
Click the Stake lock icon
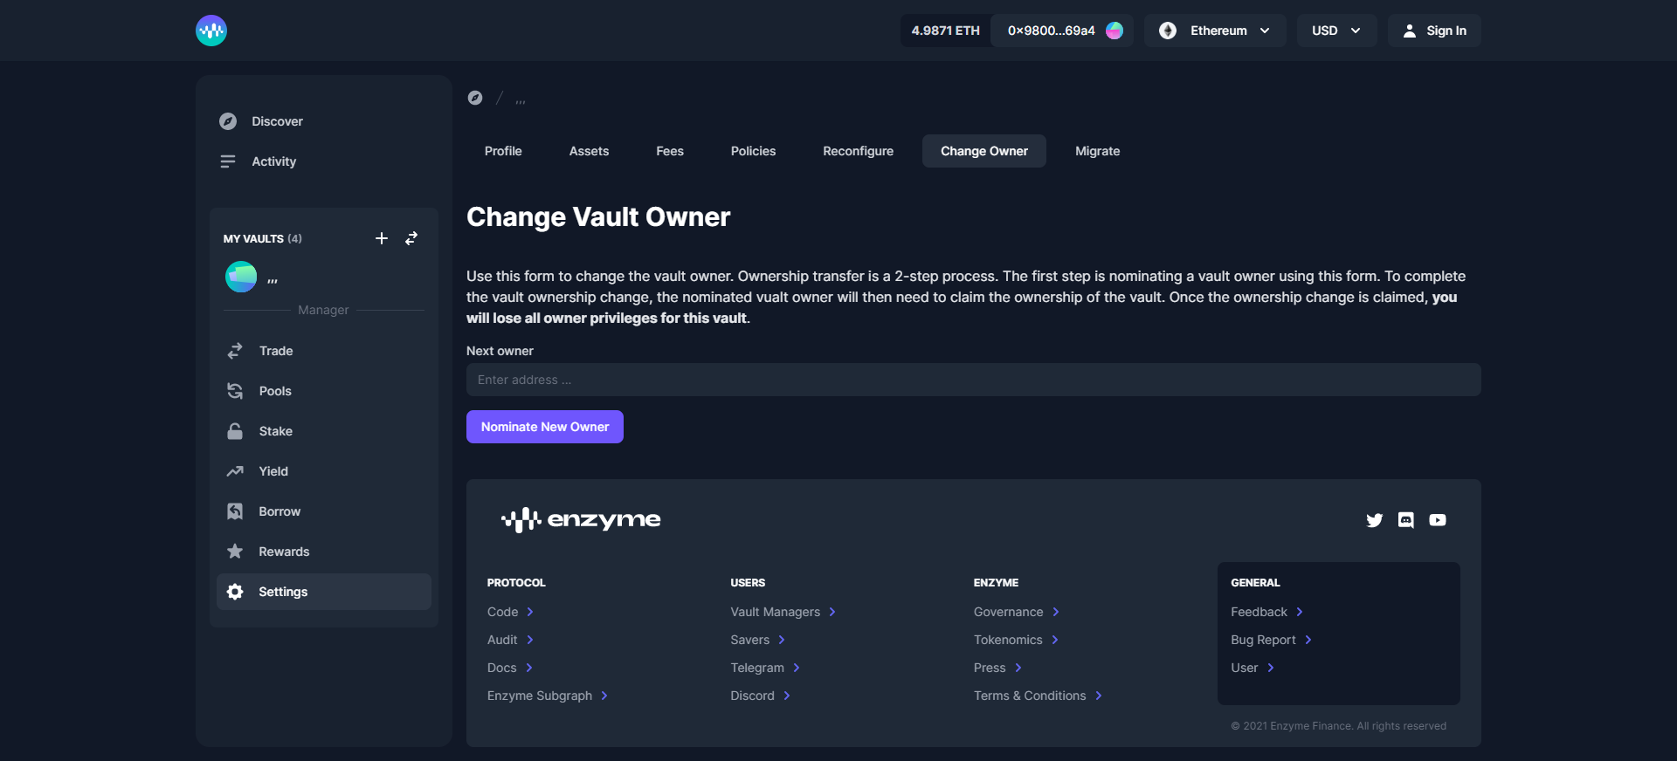coord(235,431)
